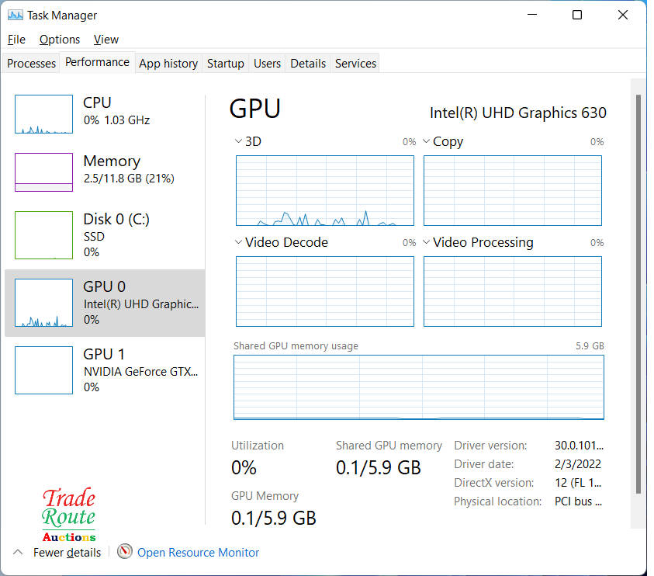This screenshot has width=654, height=576.
Task: Open the Open Resource Monitor link
Action: pyautogui.click(x=198, y=553)
